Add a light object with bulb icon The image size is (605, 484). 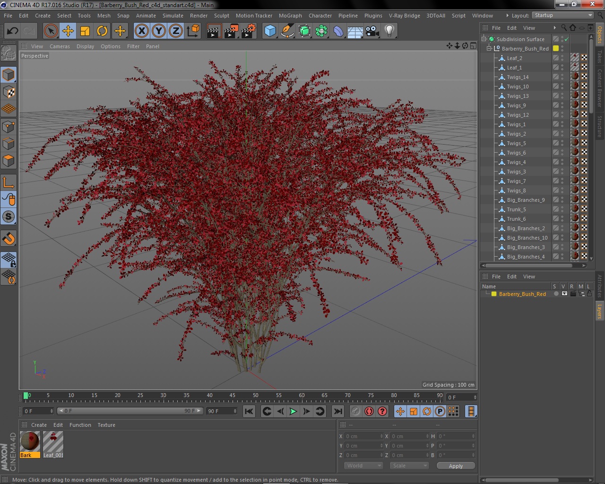click(x=389, y=31)
